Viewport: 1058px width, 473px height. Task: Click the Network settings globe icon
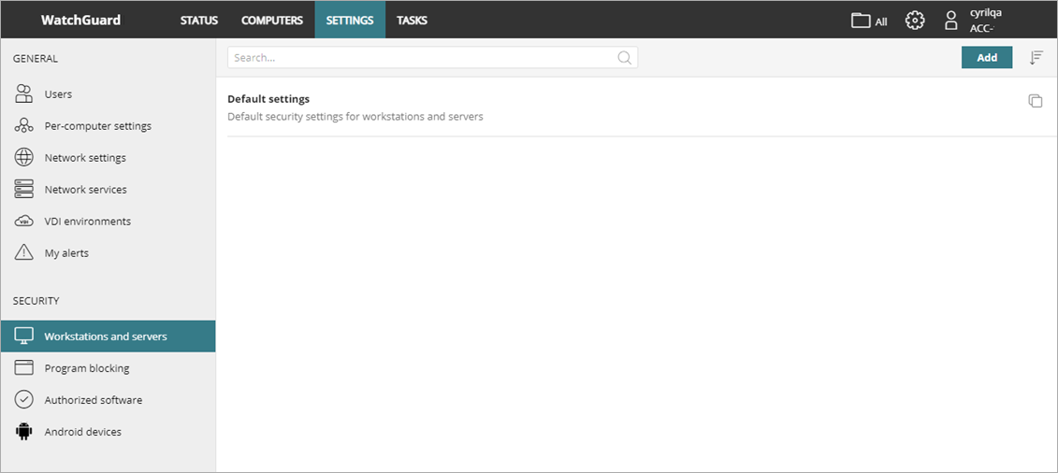(x=23, y=158)
